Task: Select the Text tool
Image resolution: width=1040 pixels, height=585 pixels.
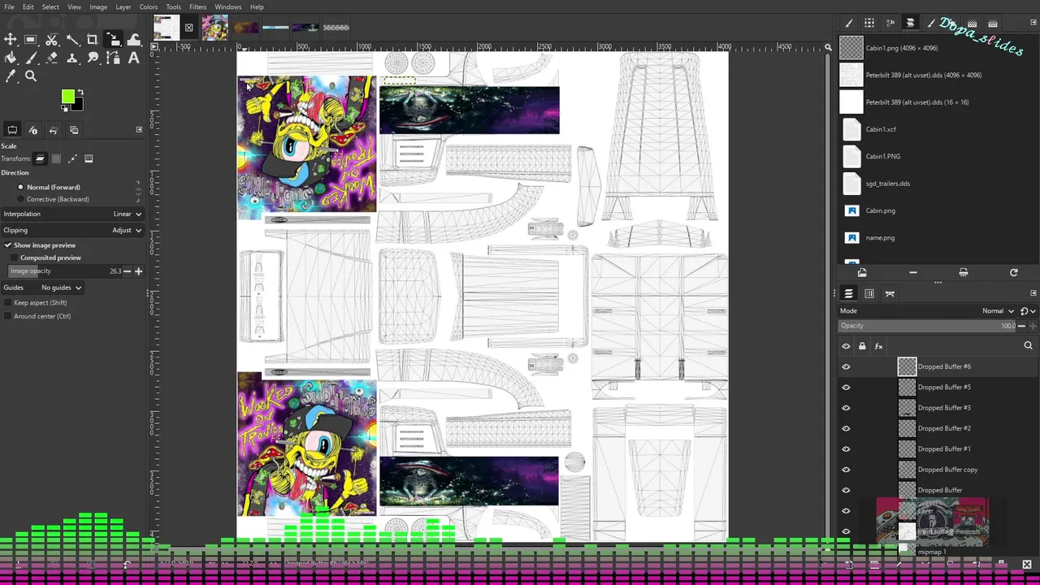Action: point(134,58)
